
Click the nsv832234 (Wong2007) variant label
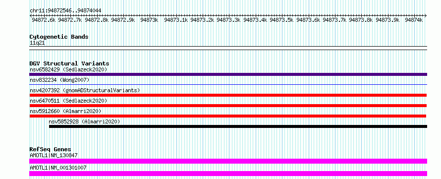tap(59, 80)
